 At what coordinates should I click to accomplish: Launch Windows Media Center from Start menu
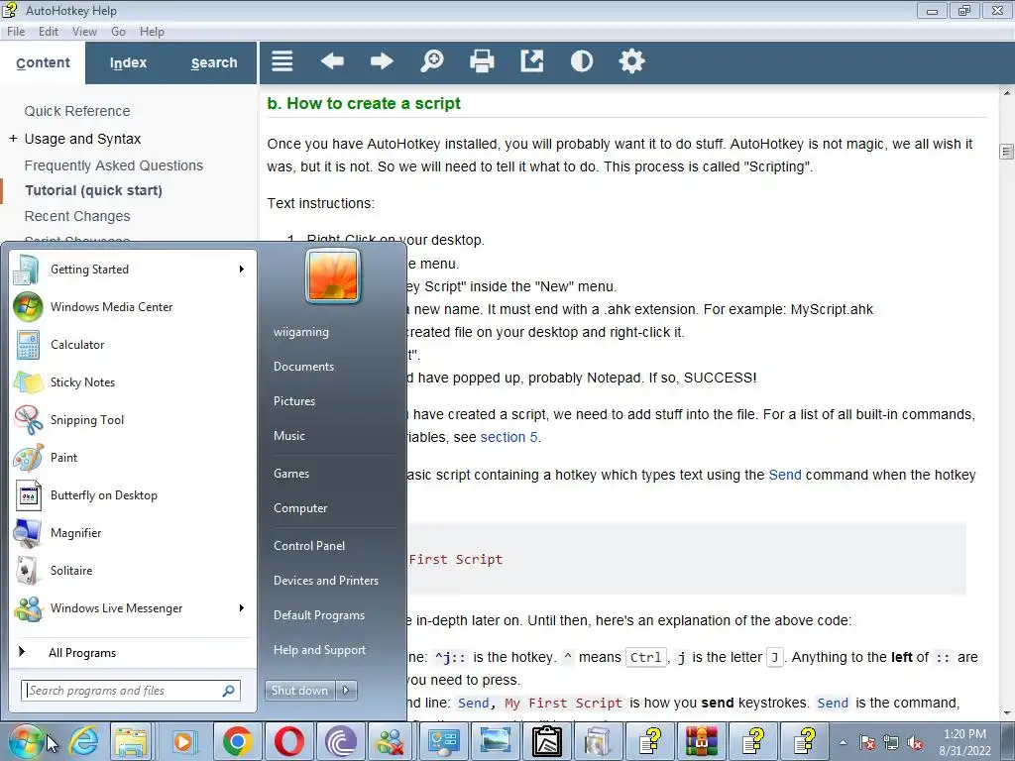tap(132, 307)
